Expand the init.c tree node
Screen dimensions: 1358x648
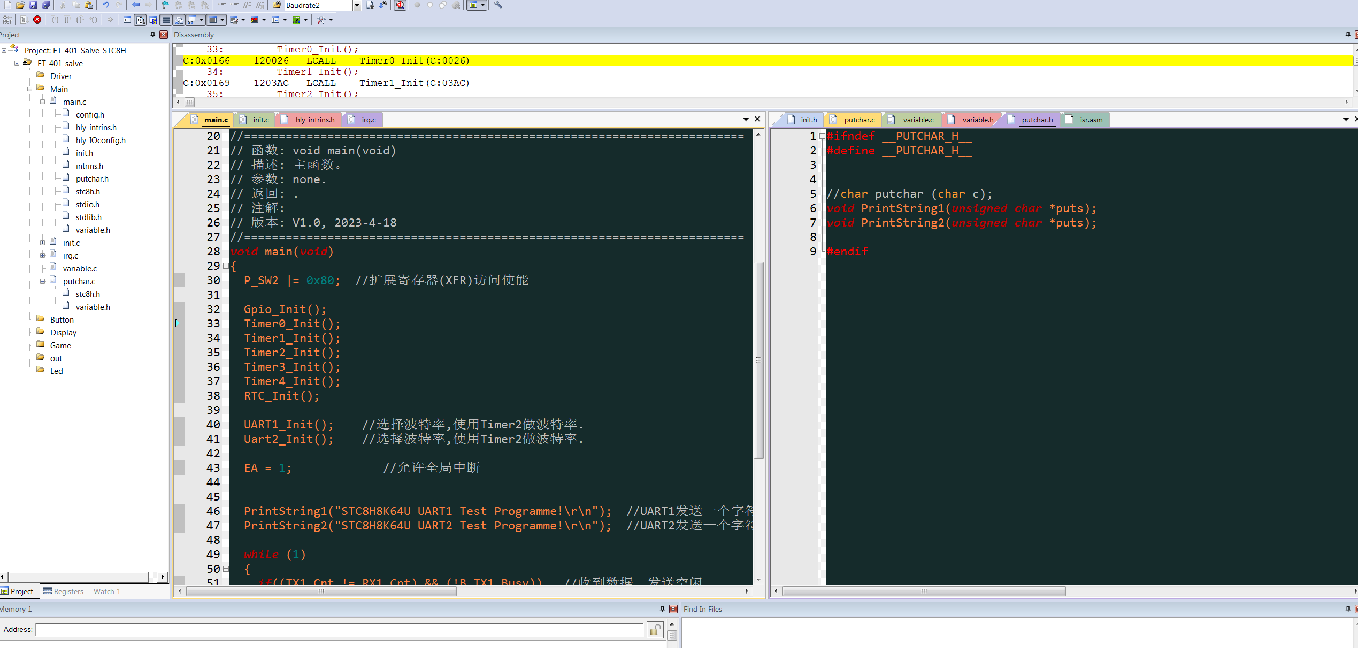[42, 243]
